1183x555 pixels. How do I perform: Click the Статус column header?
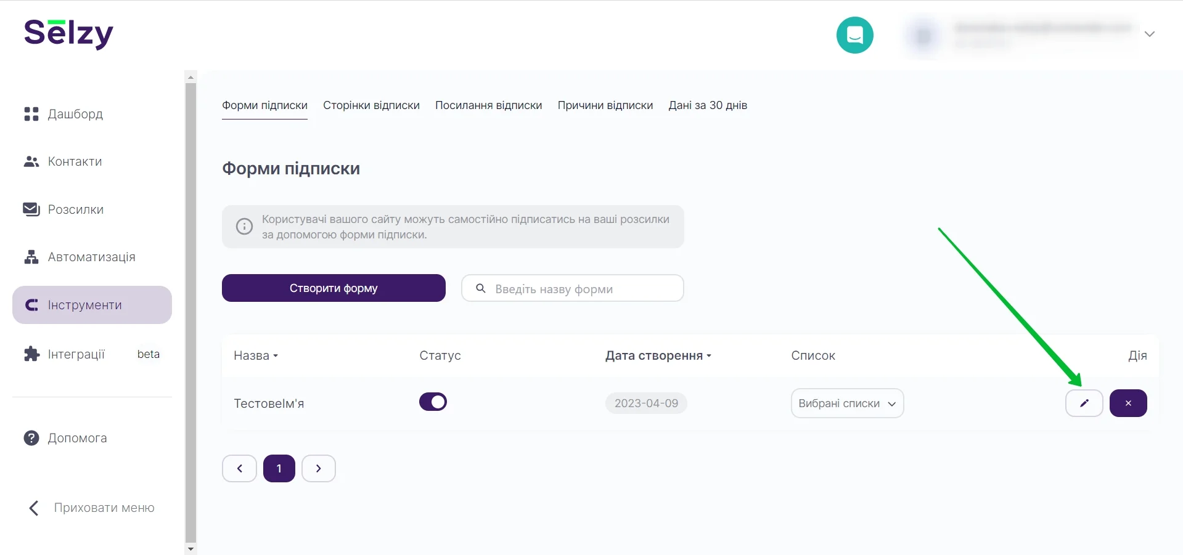pyautogui.click(x=440, y=355)
